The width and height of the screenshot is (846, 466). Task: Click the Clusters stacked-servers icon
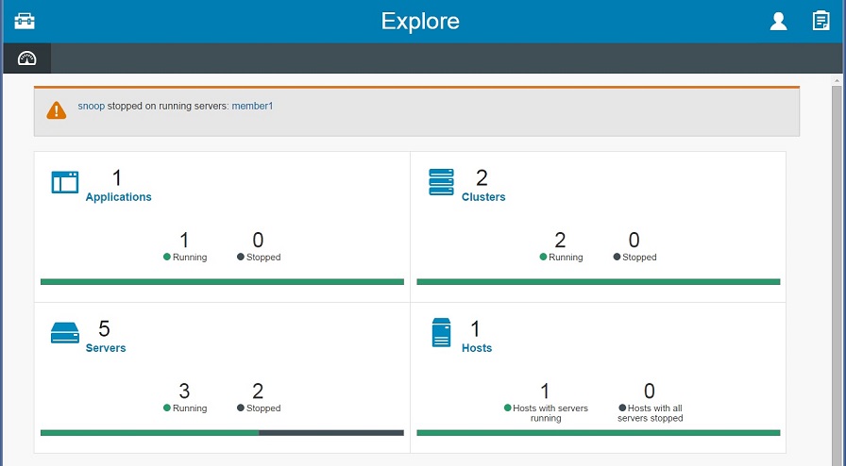click(441, 182)
